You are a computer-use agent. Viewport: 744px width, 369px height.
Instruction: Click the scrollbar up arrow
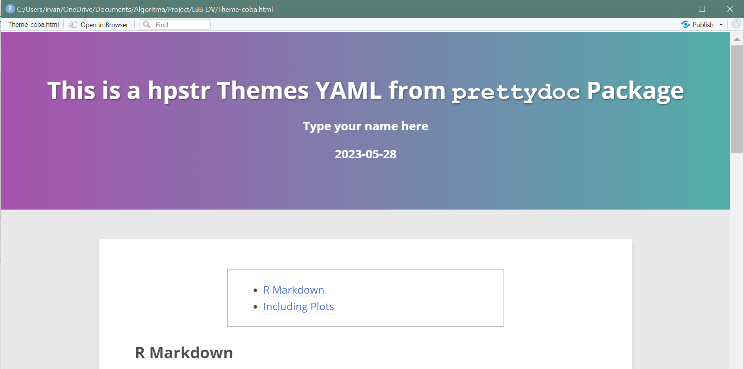coord(737,39)
